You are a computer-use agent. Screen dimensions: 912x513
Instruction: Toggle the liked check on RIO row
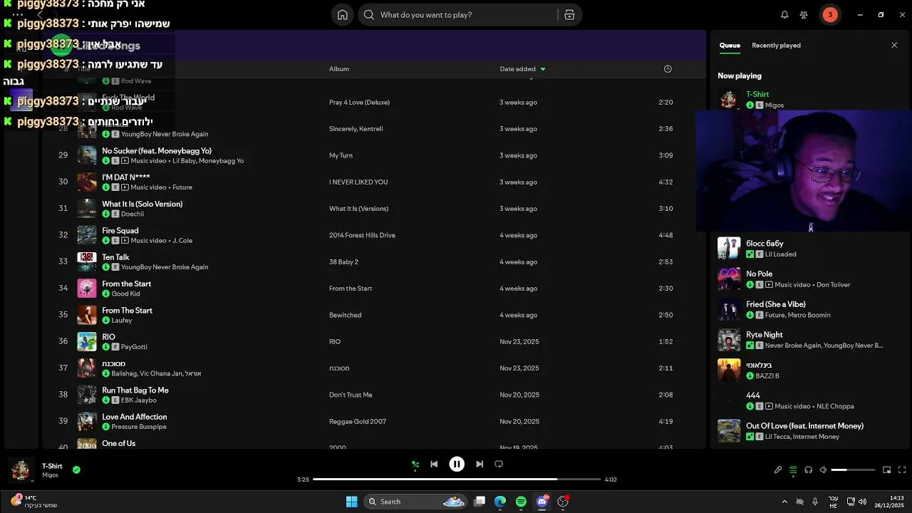tap(105, 347)
